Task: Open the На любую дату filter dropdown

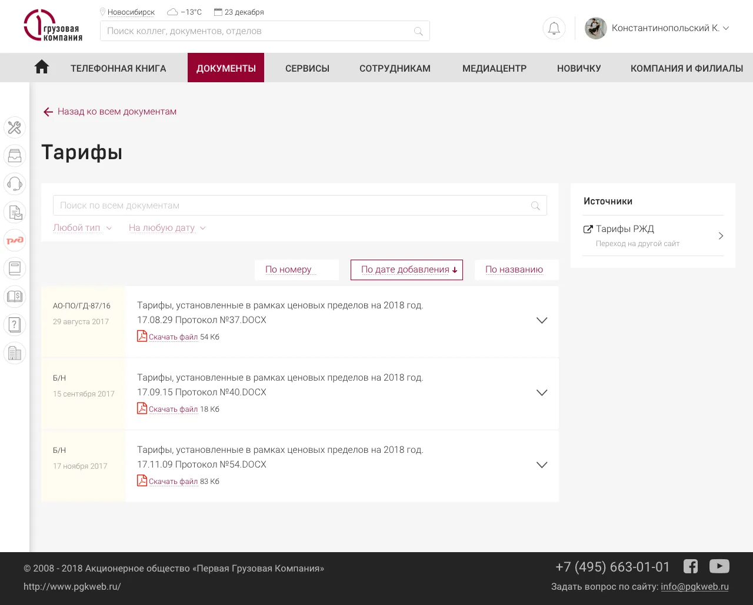Action: [167, 228]
